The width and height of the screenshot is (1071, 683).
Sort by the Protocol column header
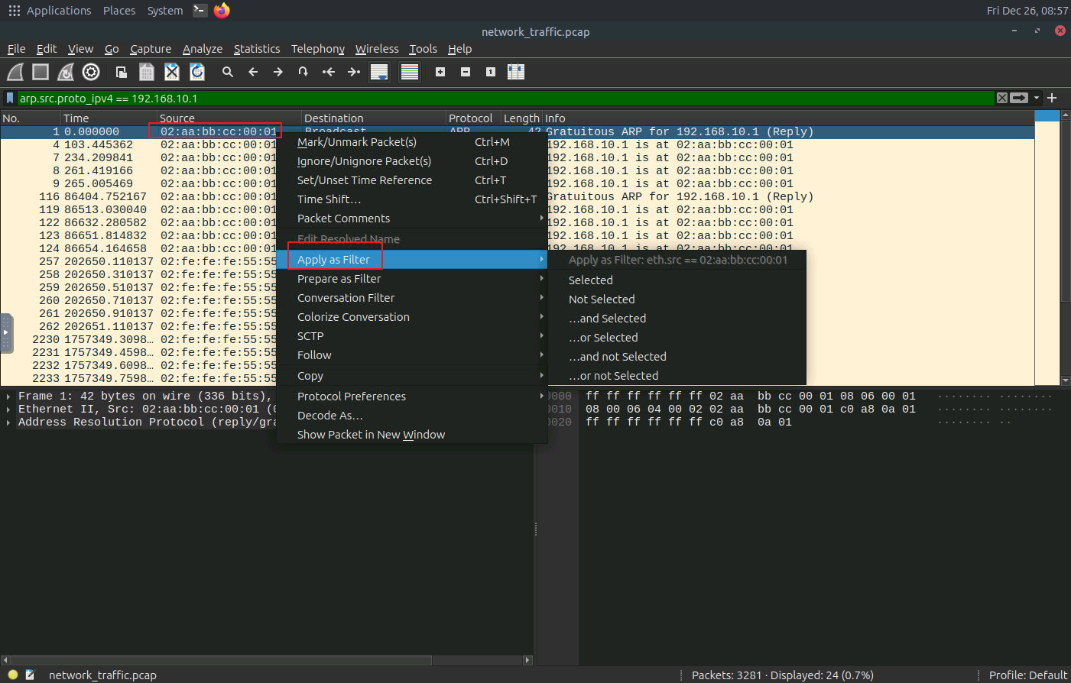pyautogui.click(x=473, y=118)
